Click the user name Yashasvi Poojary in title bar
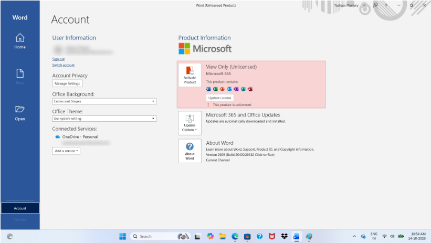431x243 pixels. tap(346, 5)
